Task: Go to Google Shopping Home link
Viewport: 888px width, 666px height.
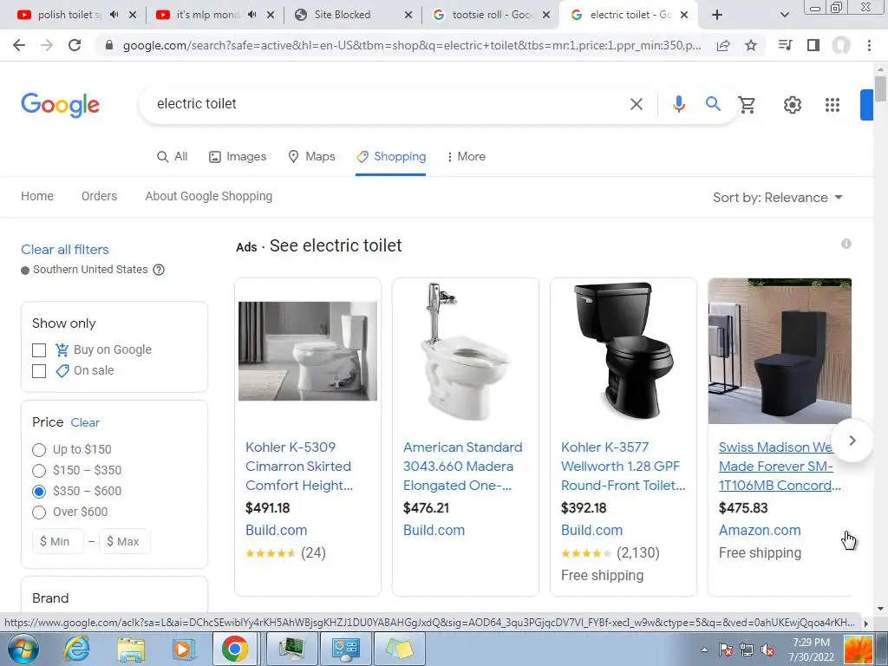Action: (36, 196)
